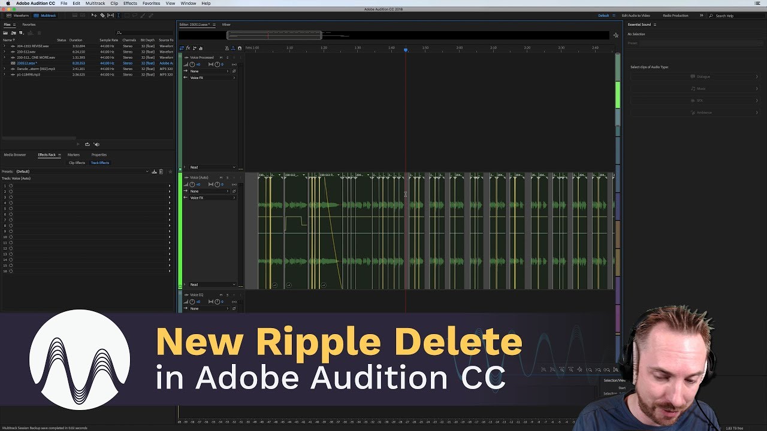Viewport: 767px width, 431px height.
Task: Select the Razor tool
Action: point(102,15)
